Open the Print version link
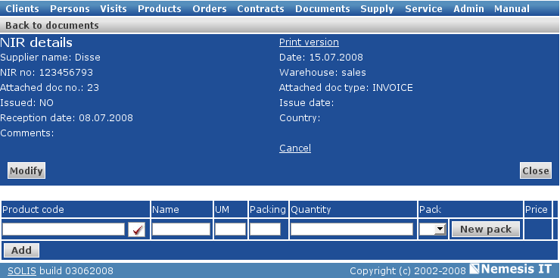 309,42
